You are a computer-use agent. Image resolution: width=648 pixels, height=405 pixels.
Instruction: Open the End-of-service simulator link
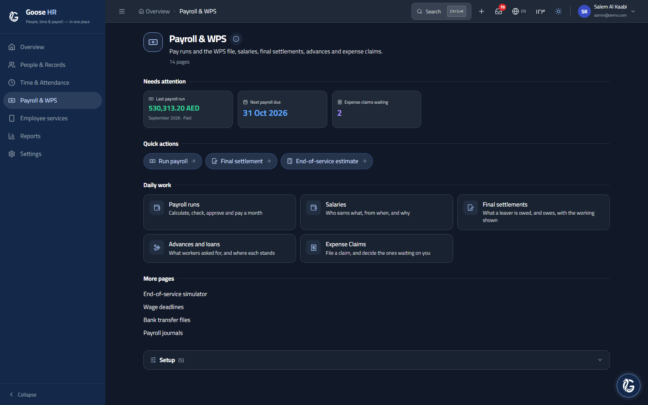(x=175, y=294)
